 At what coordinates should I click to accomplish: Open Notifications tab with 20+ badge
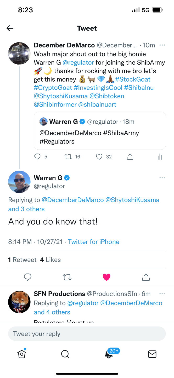click(109, 354)
